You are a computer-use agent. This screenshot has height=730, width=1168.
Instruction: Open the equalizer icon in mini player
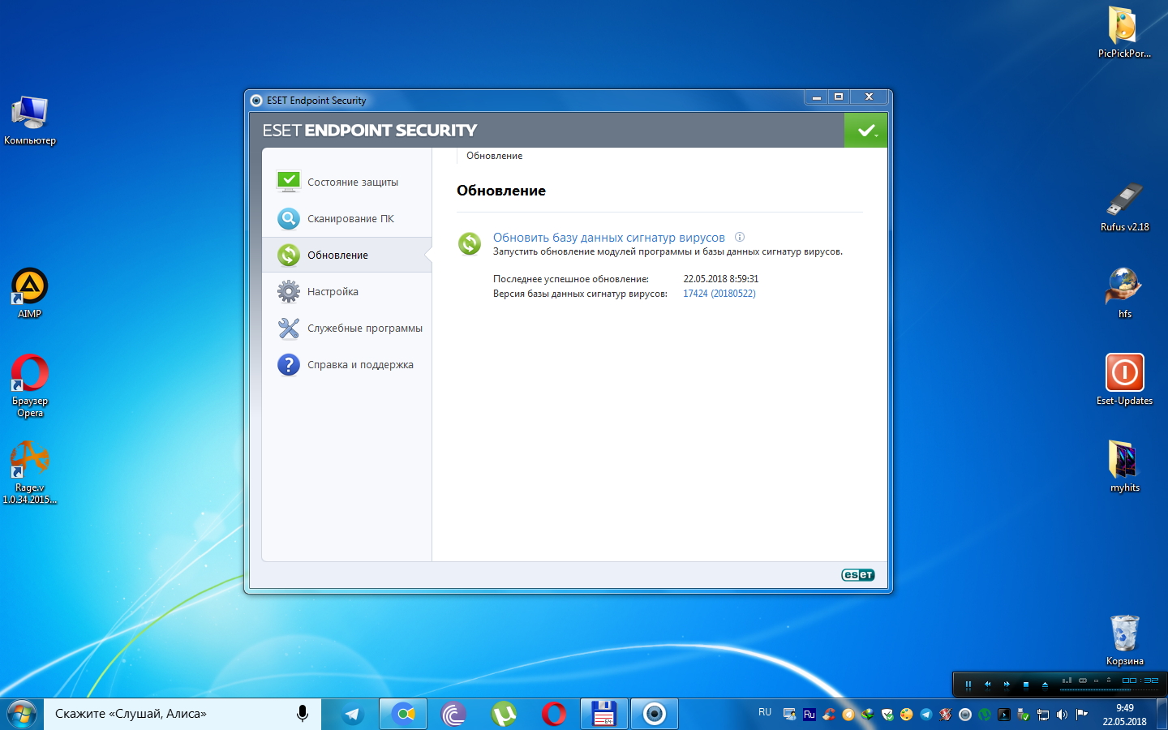coord(1067,681)
